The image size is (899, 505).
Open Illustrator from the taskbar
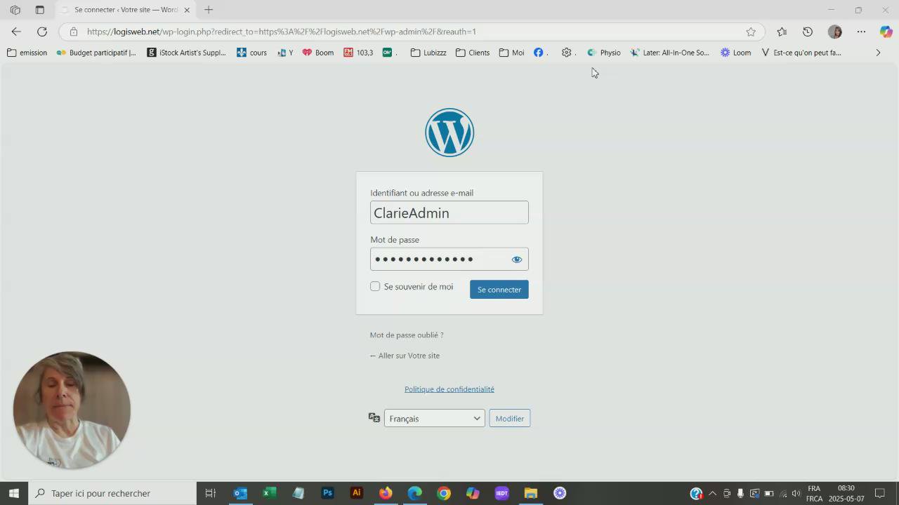pyautogui.click(x=357, y=493)
